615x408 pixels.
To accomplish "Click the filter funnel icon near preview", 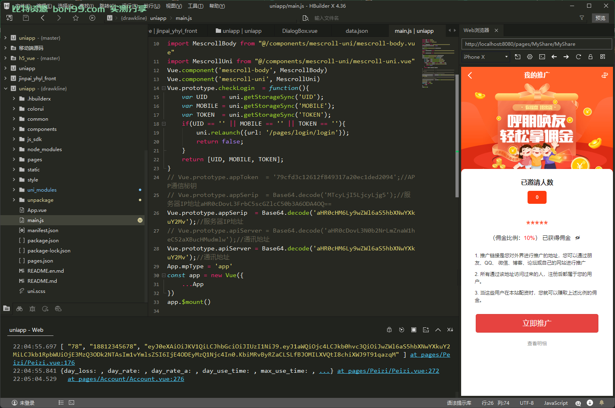I will coord(582,18).
